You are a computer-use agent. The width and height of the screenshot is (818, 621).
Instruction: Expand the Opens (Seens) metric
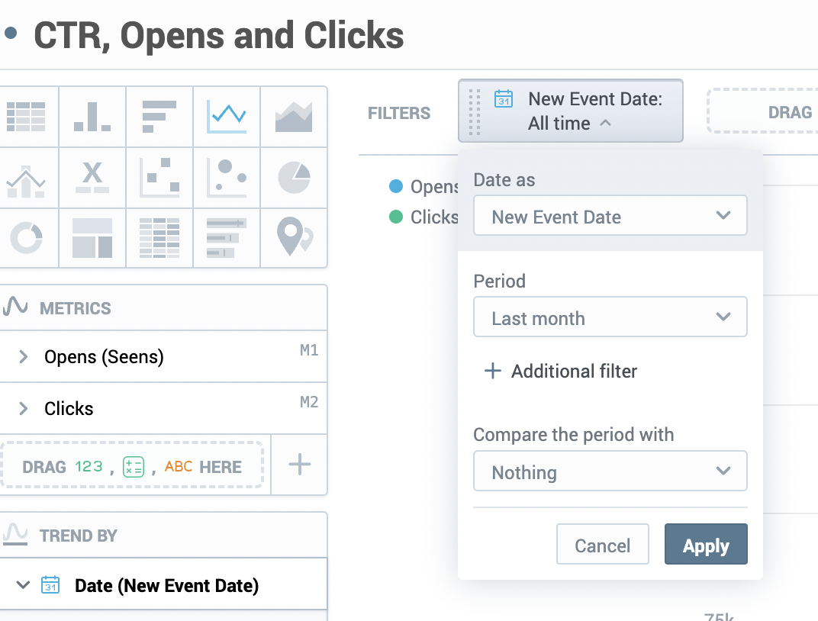(x=23, y=356)
